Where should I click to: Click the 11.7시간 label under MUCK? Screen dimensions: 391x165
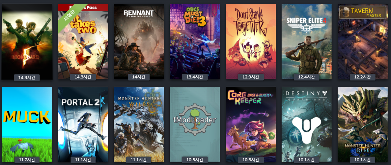(x=27, y=160)
